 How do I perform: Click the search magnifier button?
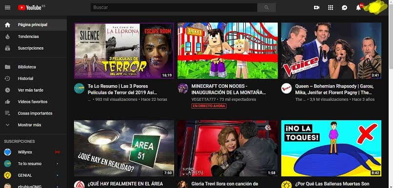pos(266,7)
